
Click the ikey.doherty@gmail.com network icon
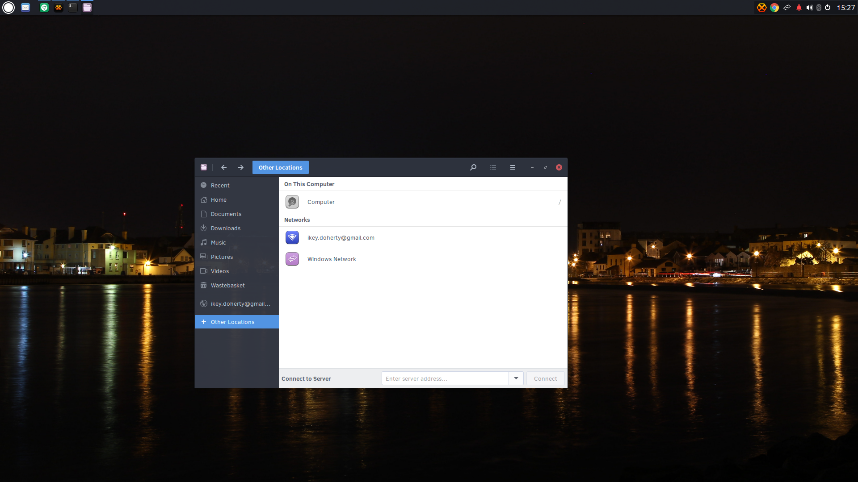pyautogui.click(x=292, y=238)
